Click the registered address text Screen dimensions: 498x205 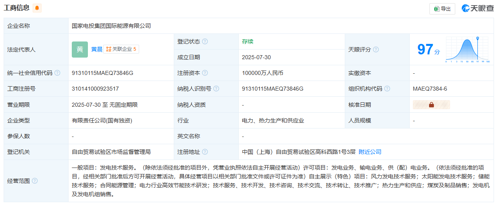coord(299,152)
